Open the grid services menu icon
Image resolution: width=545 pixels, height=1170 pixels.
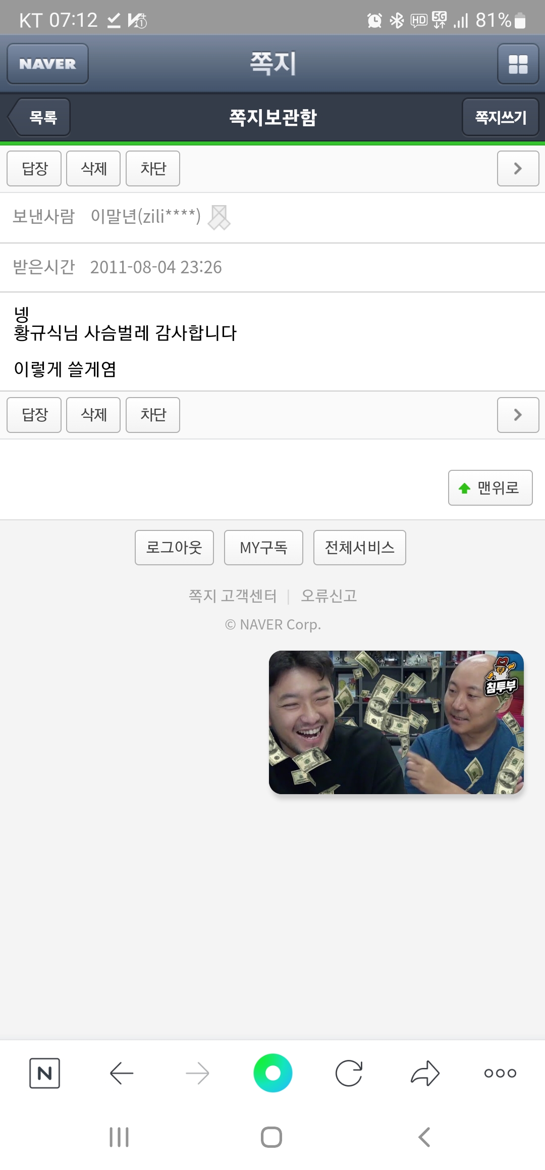[518, 64]
